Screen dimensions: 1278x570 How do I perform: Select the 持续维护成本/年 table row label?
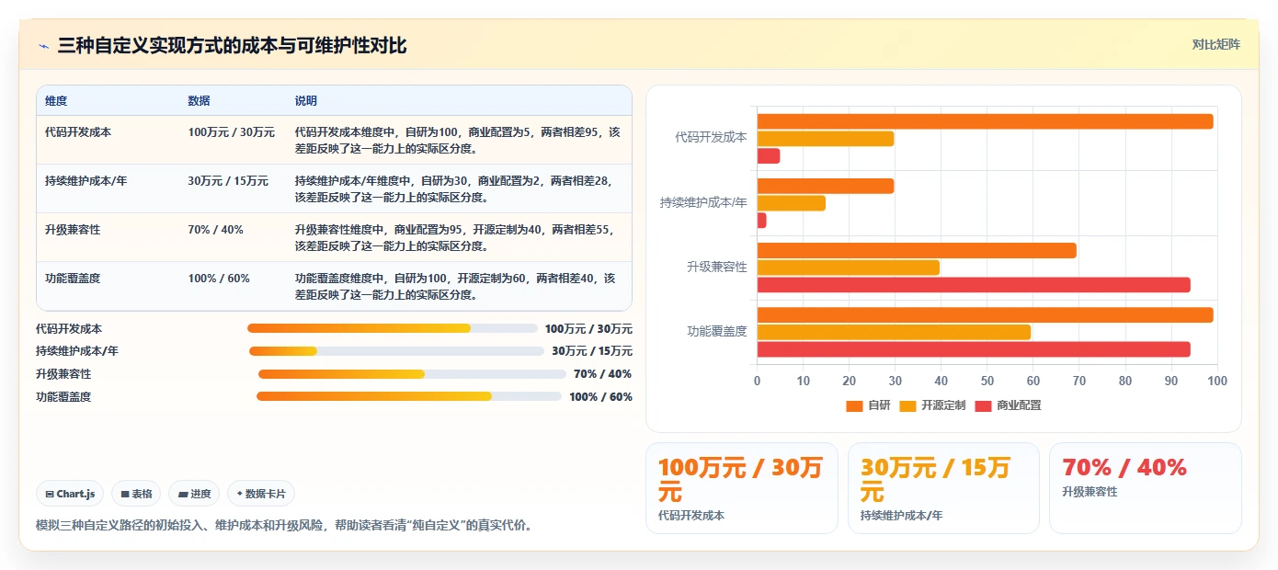[x=86, y=181]
